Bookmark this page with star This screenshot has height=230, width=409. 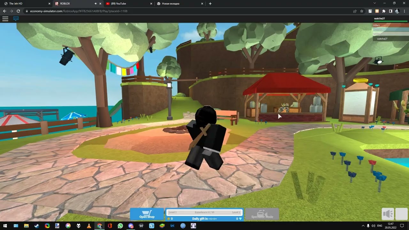pos(362,11)
